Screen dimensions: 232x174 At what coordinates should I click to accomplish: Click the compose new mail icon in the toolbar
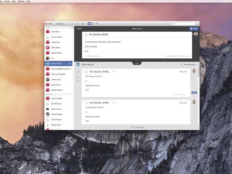[83, 24]
